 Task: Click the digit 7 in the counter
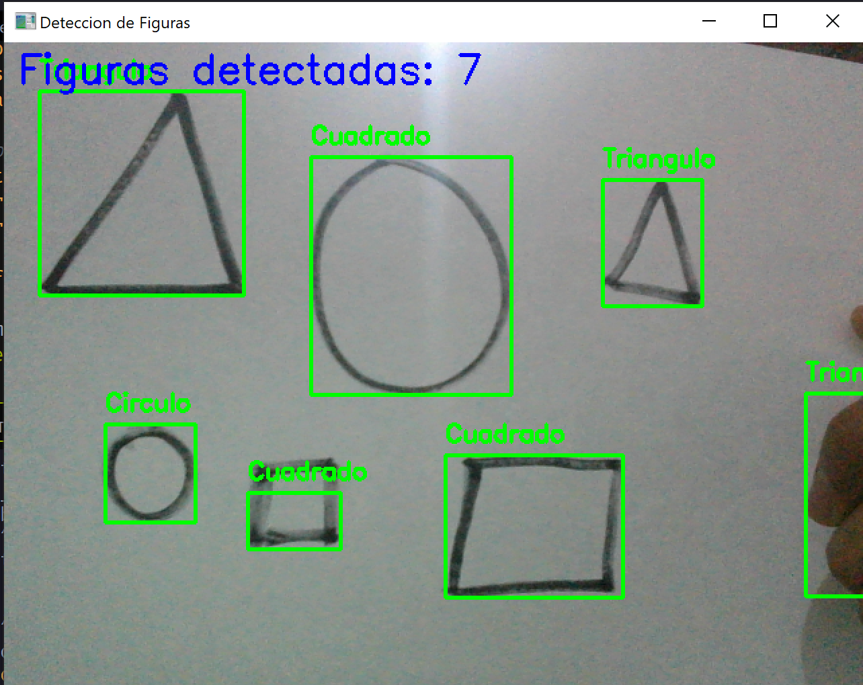pyautogui.click(x=469, y=69)
